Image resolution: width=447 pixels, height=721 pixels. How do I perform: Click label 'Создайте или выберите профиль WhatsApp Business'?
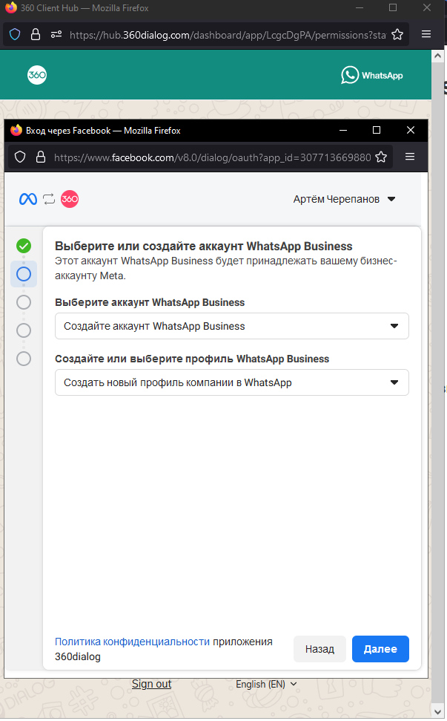click(x=192, y=359)
